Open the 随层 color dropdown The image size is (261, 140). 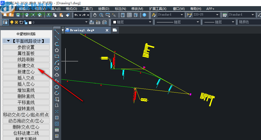click(x=150, y=22)
